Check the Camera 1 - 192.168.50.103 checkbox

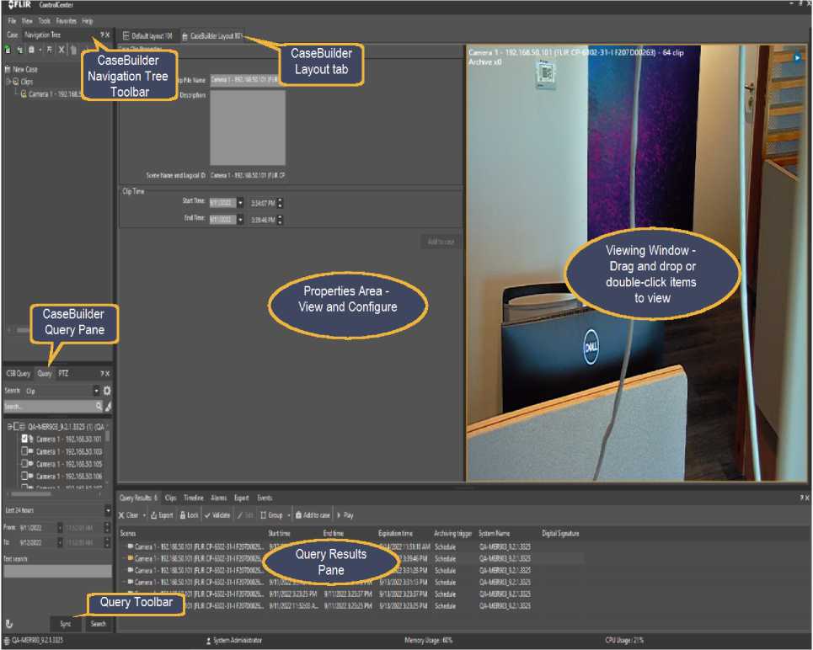25,451
